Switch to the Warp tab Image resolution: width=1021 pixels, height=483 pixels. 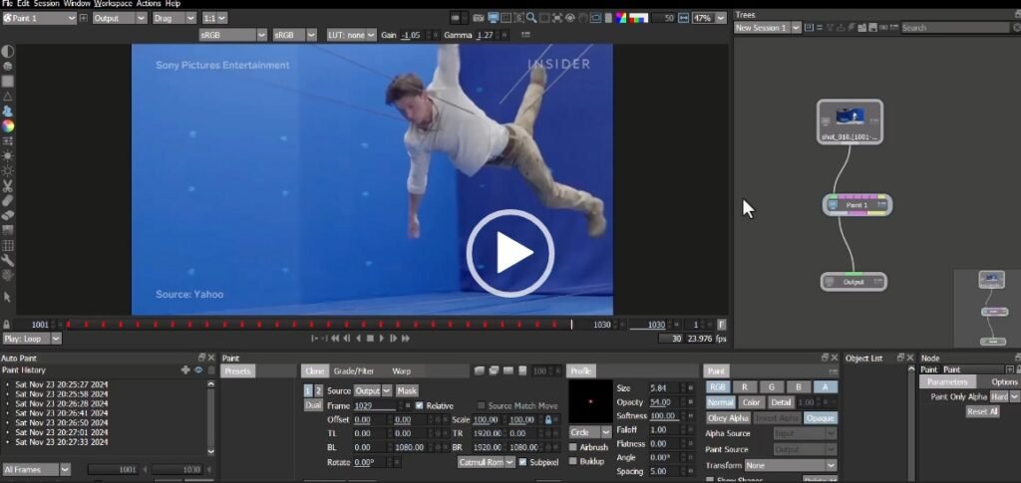[x=401, y=371]
